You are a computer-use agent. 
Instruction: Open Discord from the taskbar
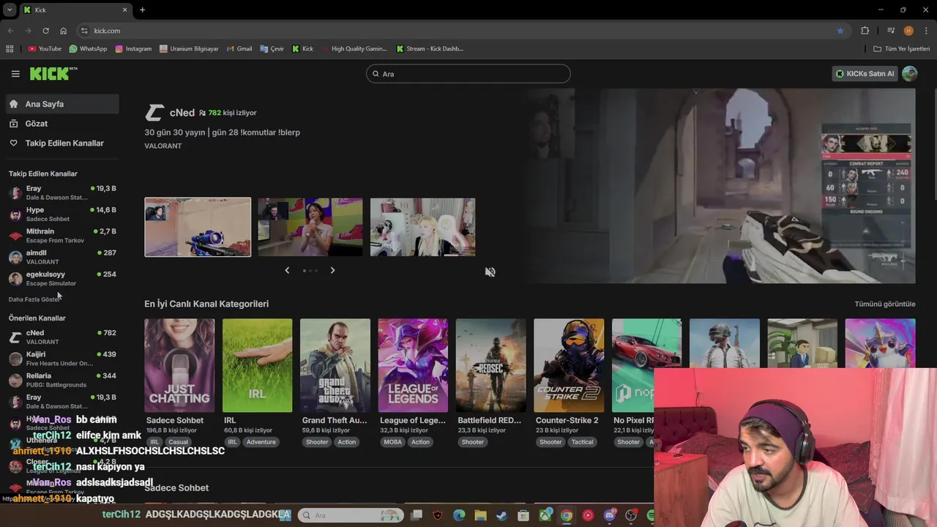[610, 515]
